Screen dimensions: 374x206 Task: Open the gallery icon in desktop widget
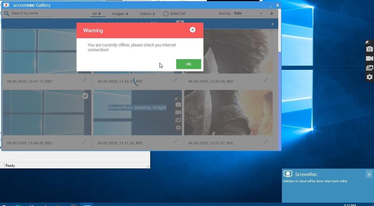point(369,68)
